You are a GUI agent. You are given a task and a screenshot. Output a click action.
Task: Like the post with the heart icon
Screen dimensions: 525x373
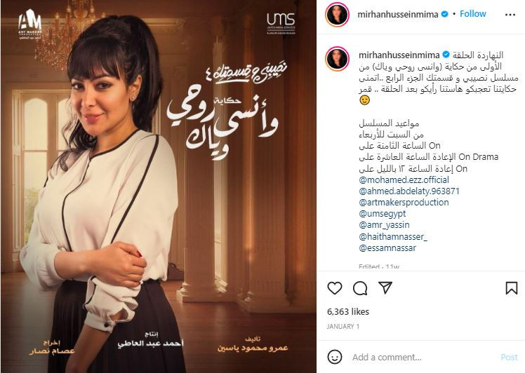[x=335, y=288]
